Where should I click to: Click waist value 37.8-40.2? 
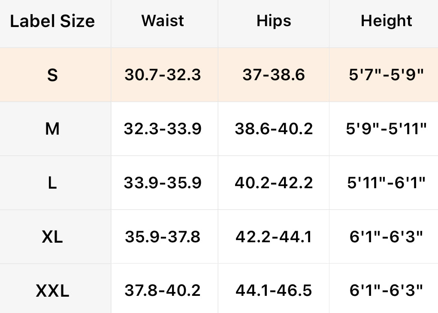tap(163, 291)
